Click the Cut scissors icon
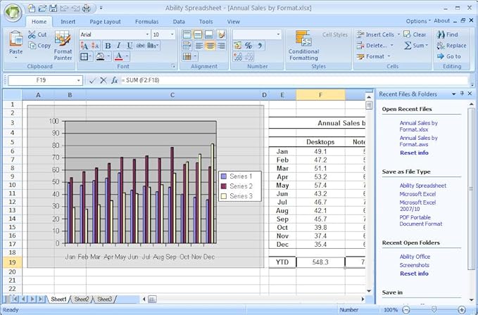This screenshot has height=315, width=478. point(32,34)
